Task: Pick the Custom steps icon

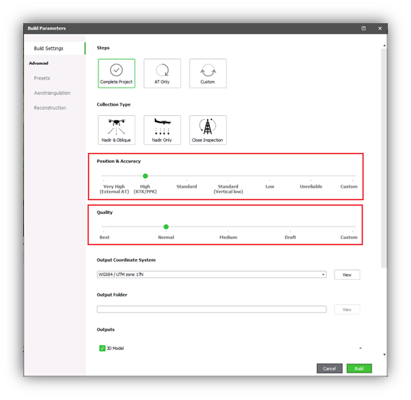Action: (x=208, y=73)
